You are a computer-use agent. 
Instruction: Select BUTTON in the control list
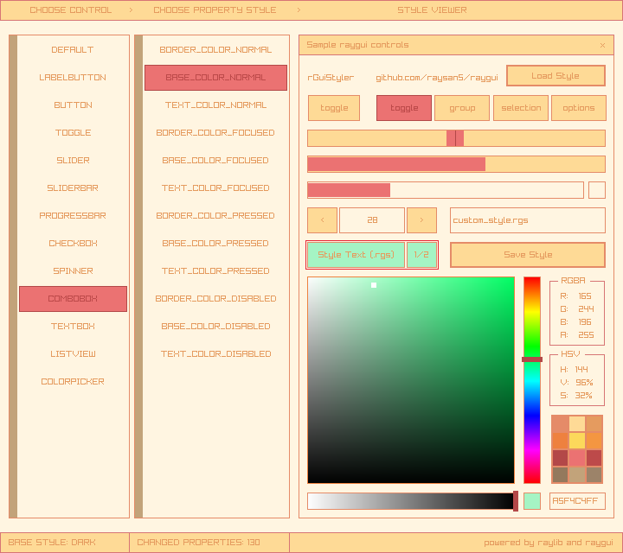[x=73, y=105]
